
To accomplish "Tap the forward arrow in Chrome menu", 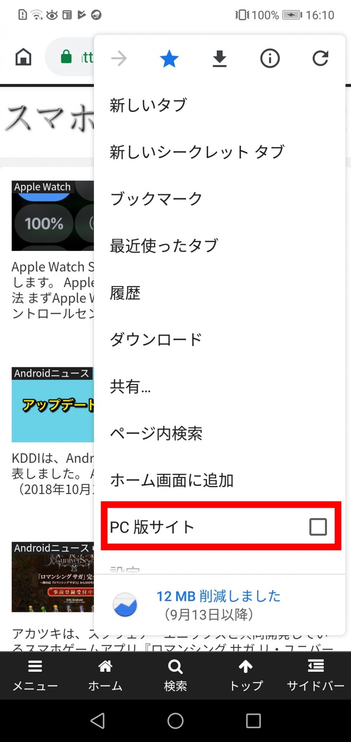I will (119, 58).
